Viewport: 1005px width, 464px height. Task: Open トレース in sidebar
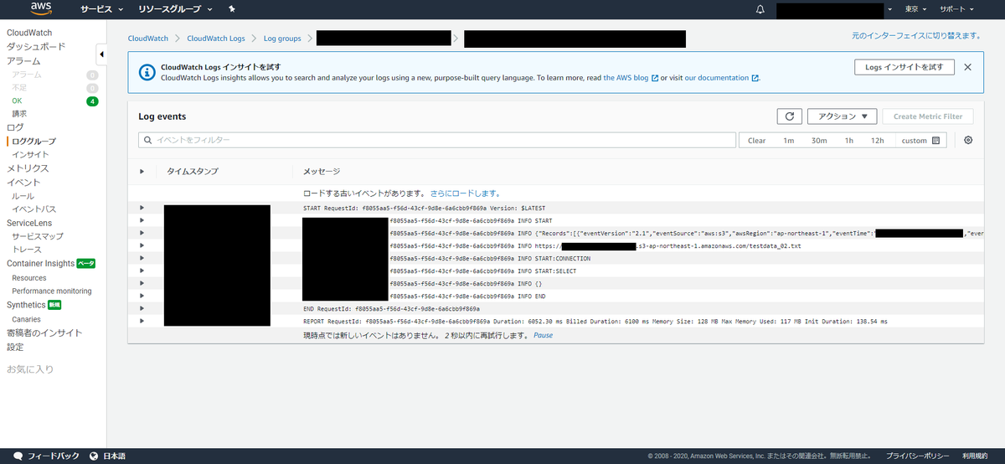[27, 250]
